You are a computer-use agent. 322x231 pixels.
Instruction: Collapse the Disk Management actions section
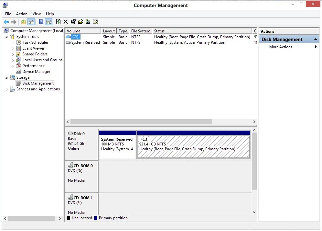[x=316, y=39]
